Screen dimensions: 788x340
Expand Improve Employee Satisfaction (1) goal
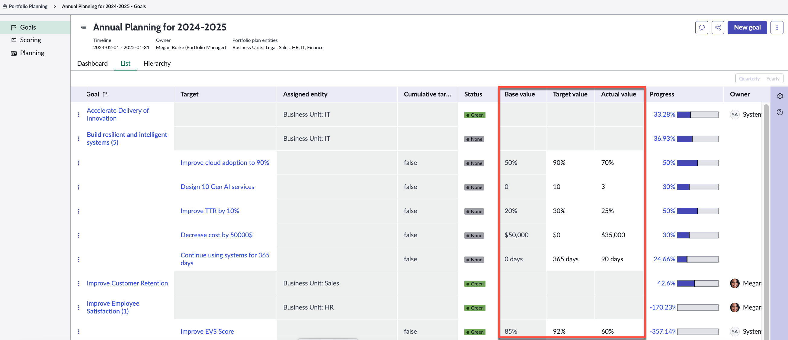pyautogui.click(x=113, y=307)
